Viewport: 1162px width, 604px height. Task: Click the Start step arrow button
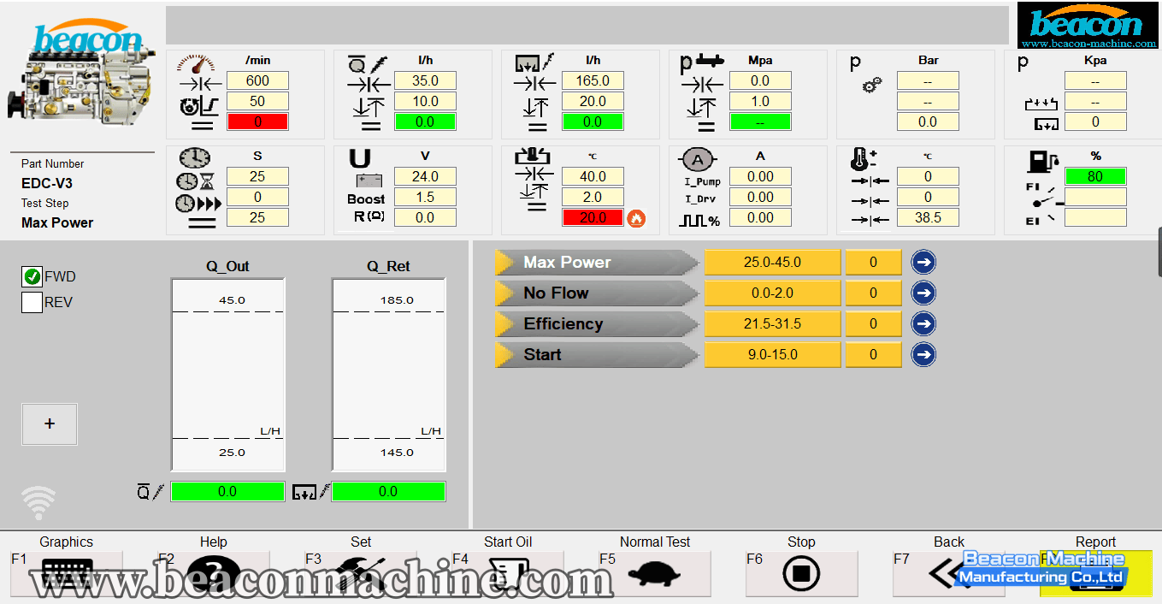point(923,355)
